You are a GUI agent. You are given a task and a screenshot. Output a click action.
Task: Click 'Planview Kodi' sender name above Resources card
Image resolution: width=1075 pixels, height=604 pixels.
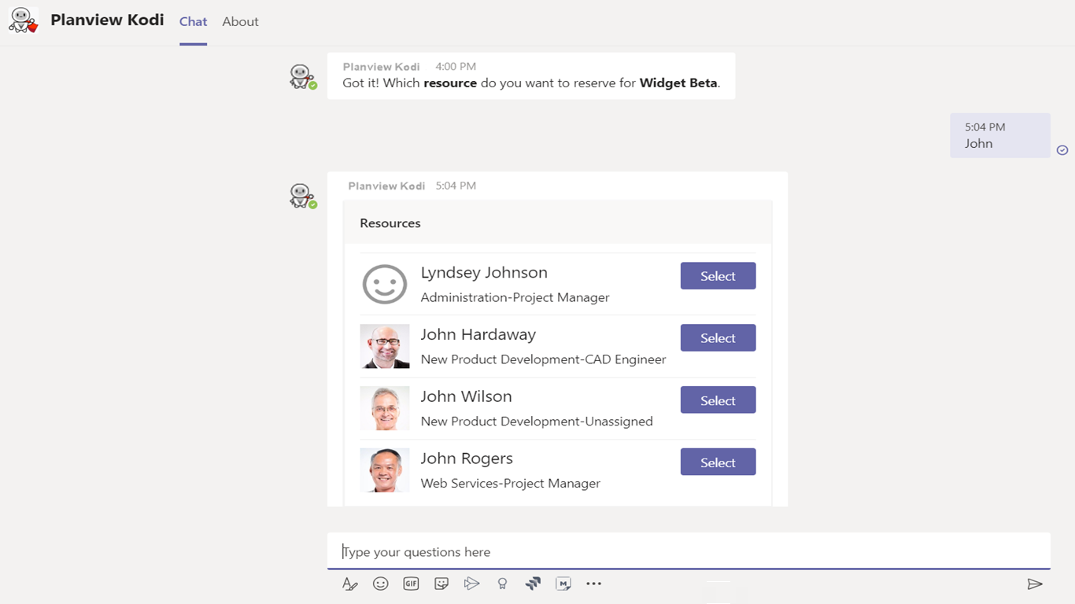386,186
